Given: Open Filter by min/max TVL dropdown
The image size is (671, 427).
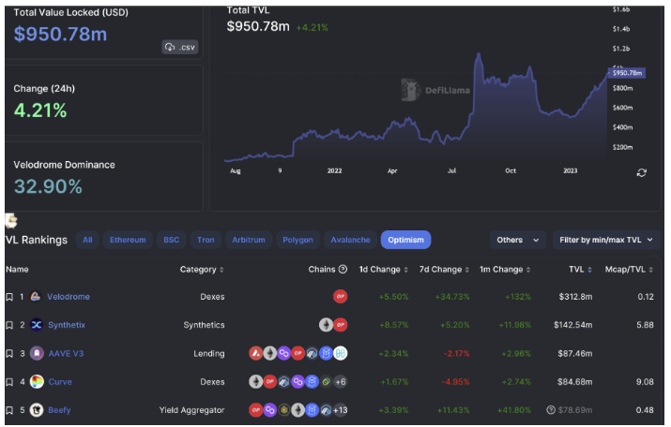Looking at the screenshot, I should pyautogui.click(x=606, y=240).
